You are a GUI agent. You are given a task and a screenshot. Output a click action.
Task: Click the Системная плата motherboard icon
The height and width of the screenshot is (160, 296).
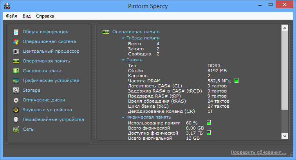point(16,71)
